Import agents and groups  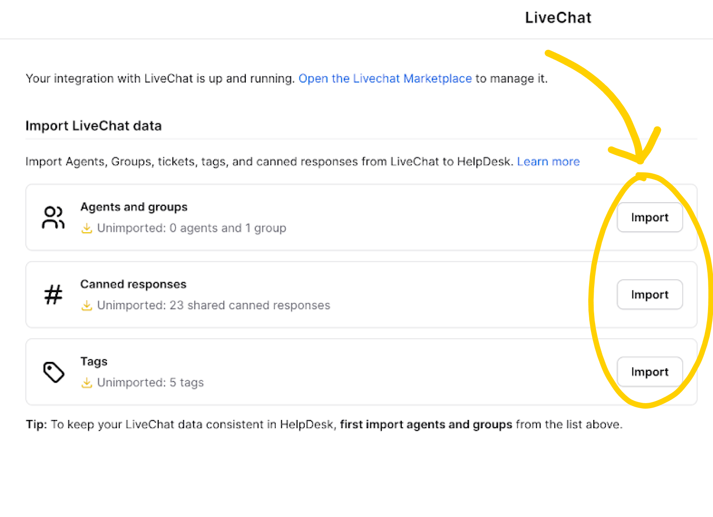pos(650,218)
